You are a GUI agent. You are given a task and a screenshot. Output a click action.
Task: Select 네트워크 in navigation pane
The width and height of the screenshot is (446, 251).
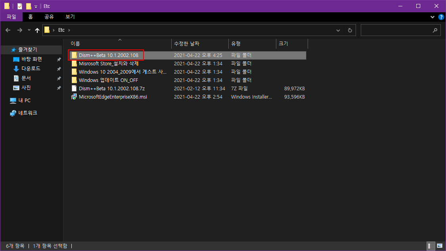pyautogui.click(x=28, y=113)
